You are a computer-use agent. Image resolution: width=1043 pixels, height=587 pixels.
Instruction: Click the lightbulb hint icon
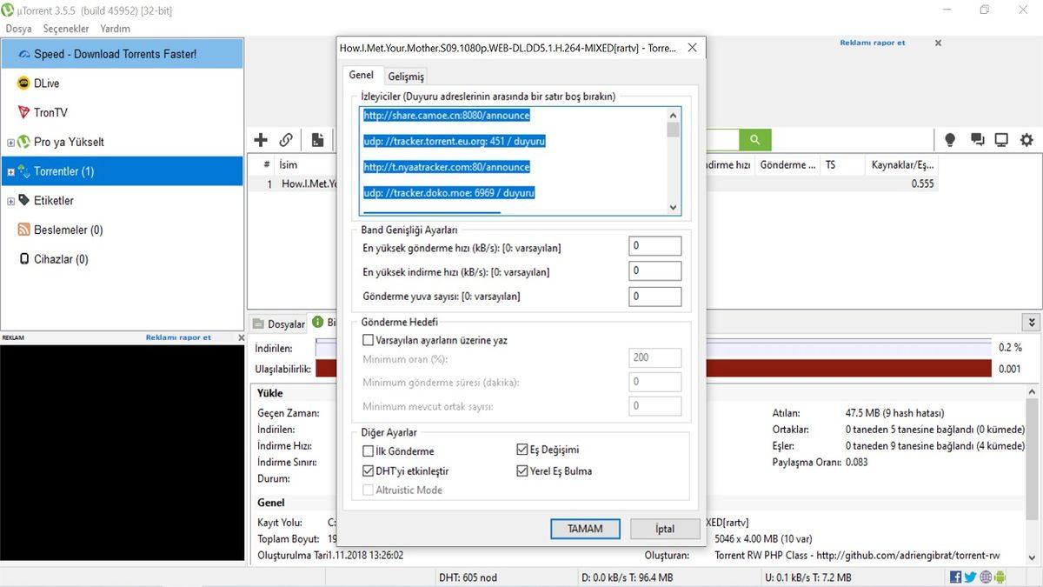coord(949,139)
